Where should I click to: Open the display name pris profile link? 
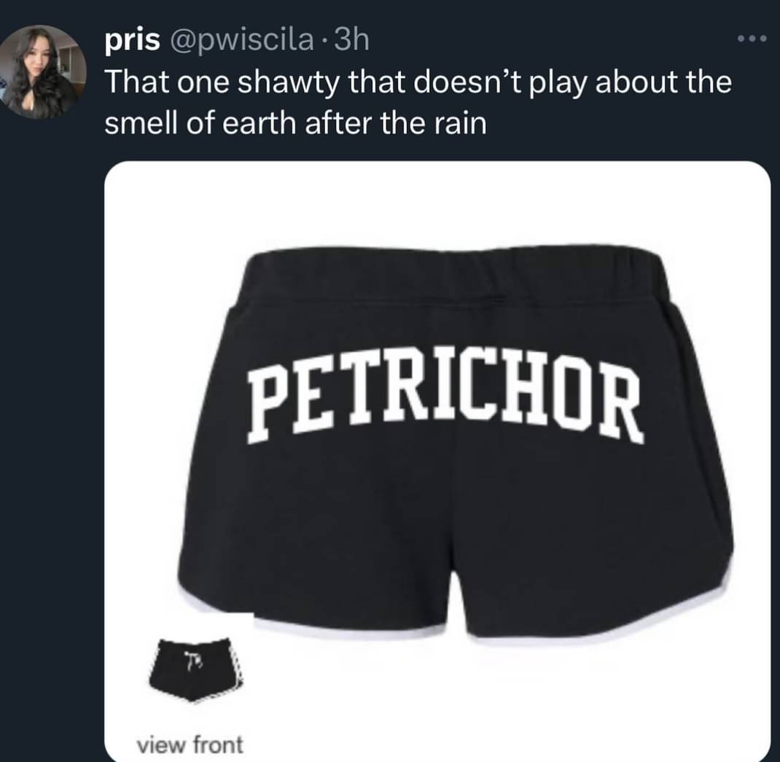[x=133, y=42]
